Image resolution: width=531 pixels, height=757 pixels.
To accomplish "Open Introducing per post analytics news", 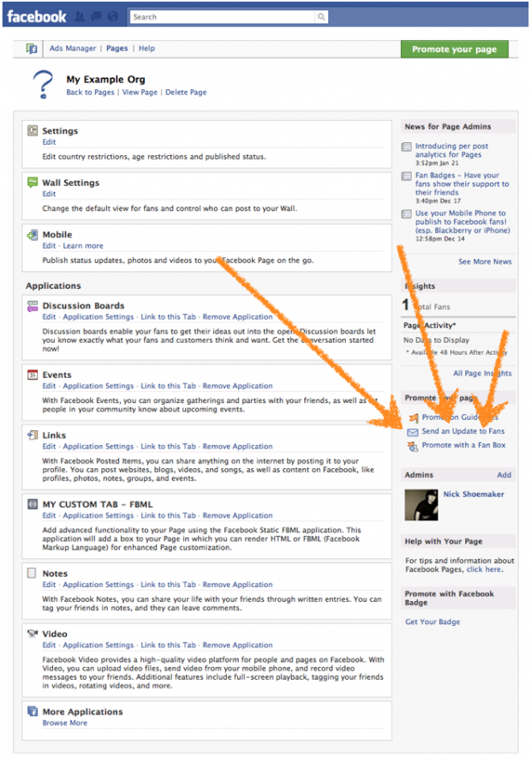I will (x=451, y=150).
